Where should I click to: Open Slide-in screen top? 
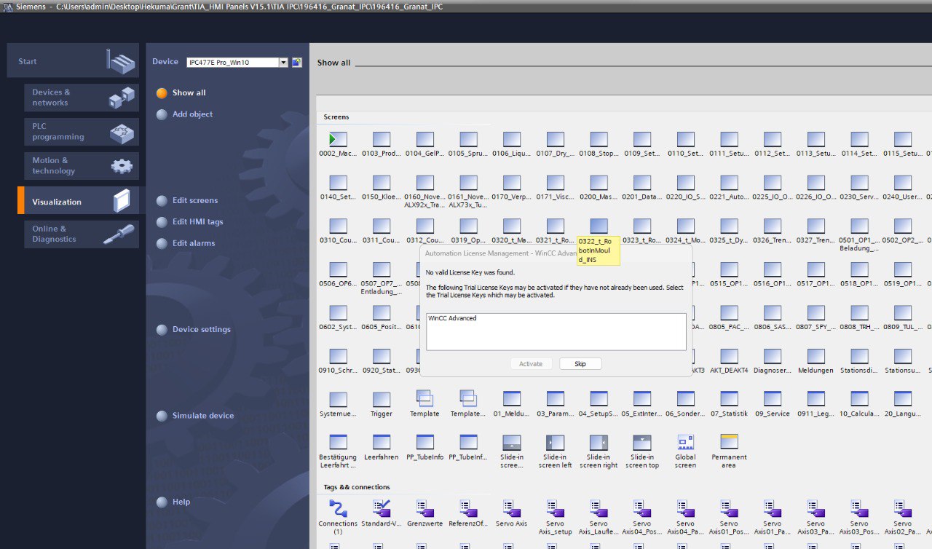click(642, 442)
